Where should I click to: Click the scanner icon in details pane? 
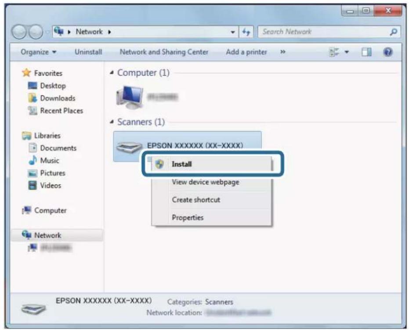(33, 308)
